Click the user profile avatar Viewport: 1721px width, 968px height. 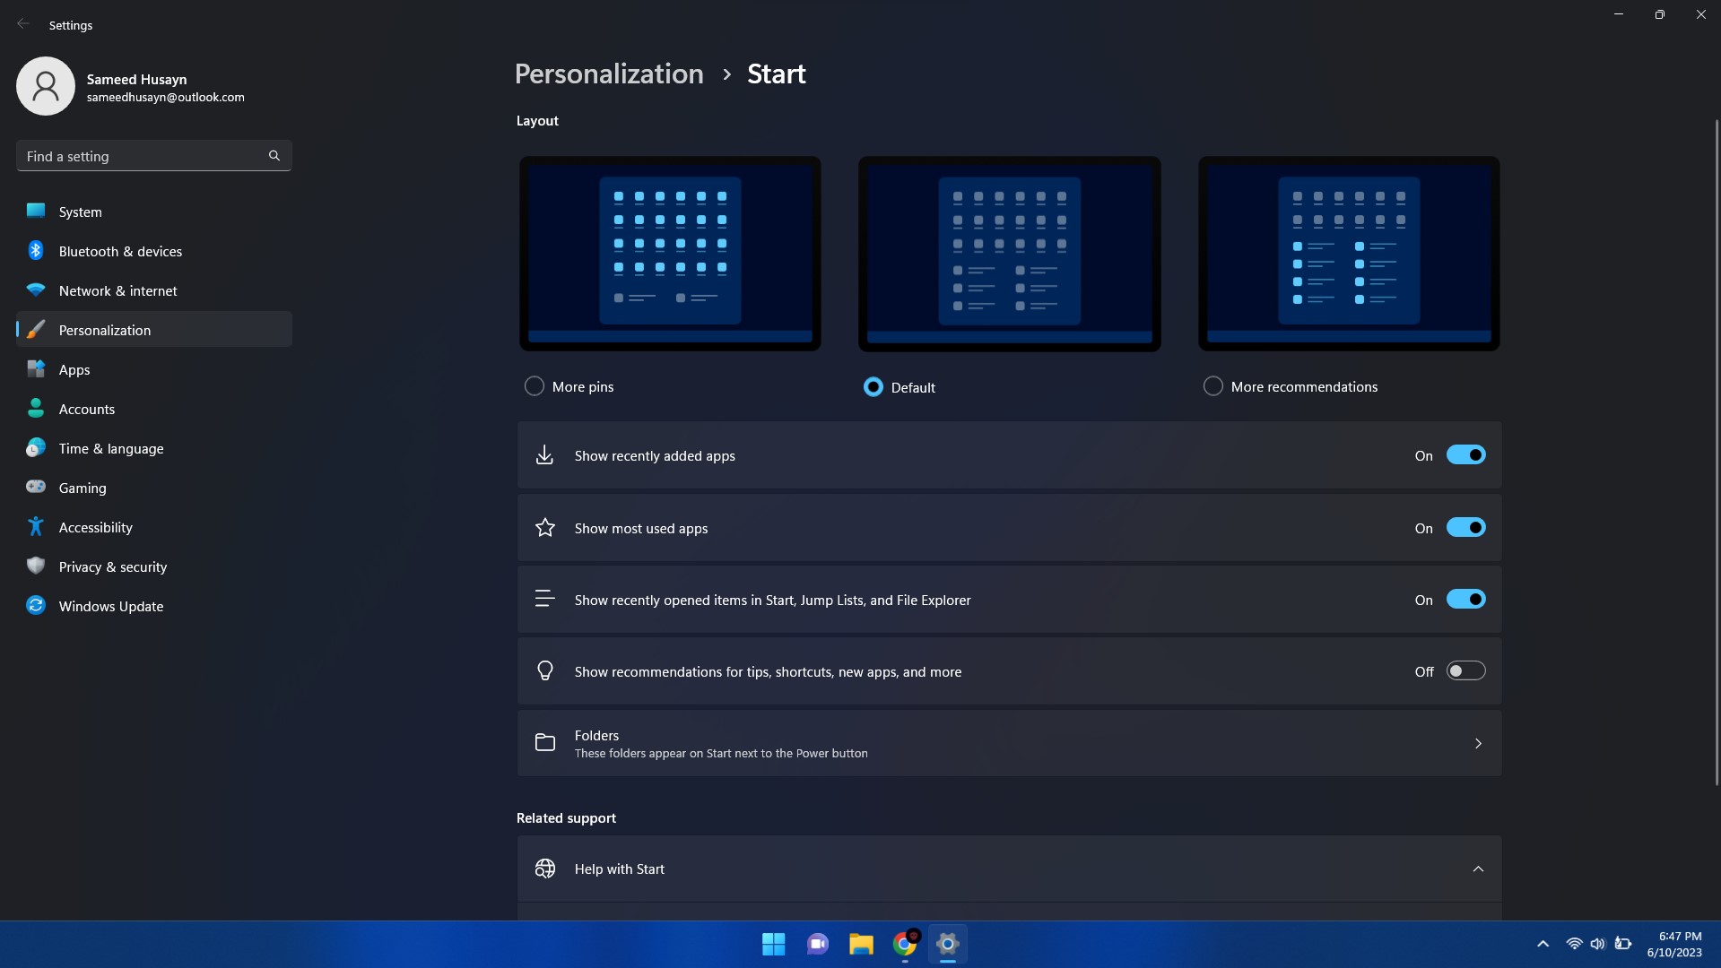[x=45, y=86]
